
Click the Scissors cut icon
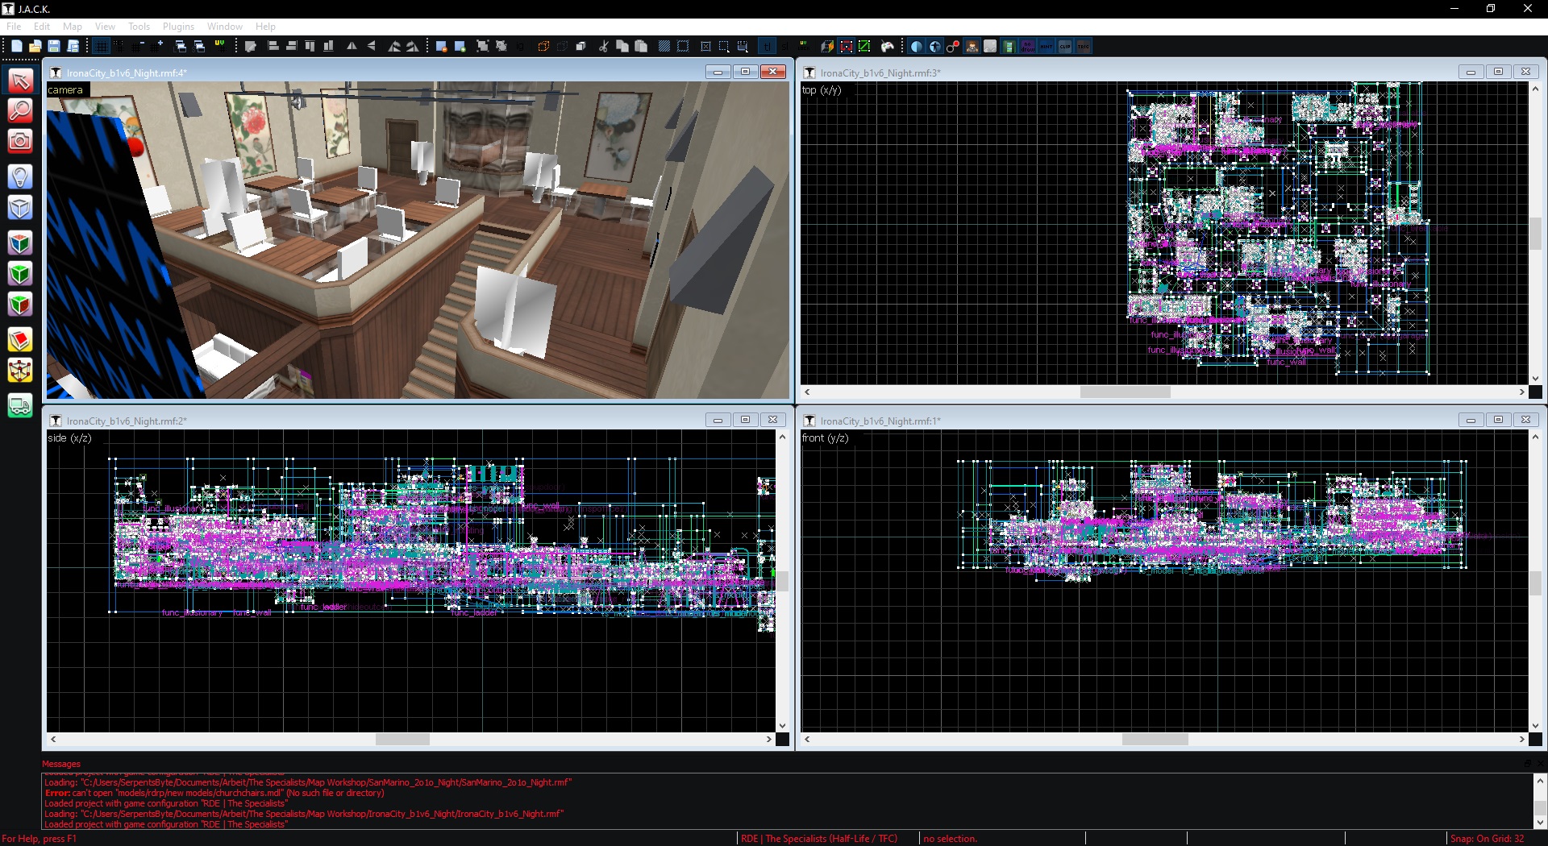[603, 47]
